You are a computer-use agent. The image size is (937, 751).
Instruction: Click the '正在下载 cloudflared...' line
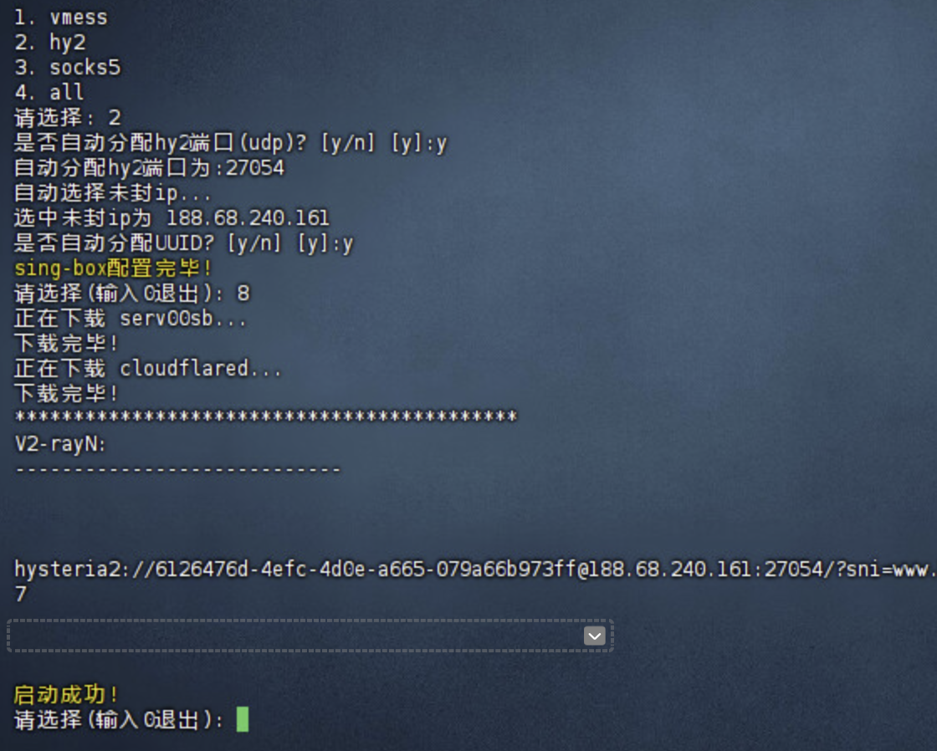tap(148, 369)
